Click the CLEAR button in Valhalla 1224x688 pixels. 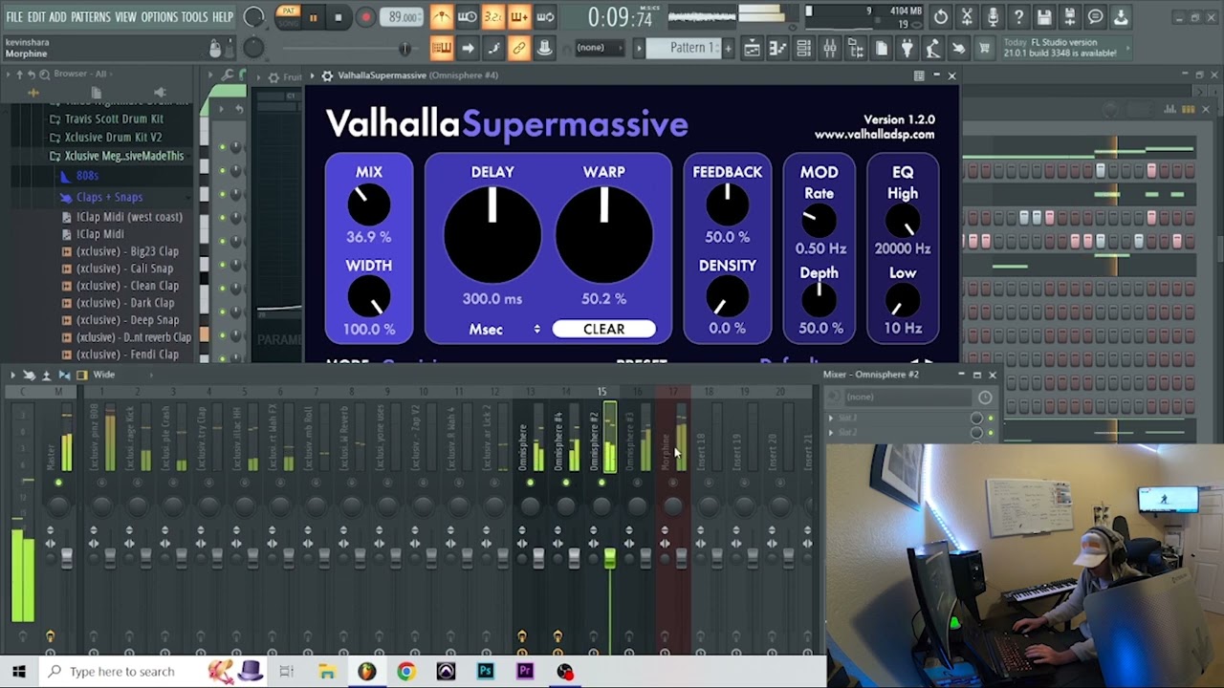[604, 329]
